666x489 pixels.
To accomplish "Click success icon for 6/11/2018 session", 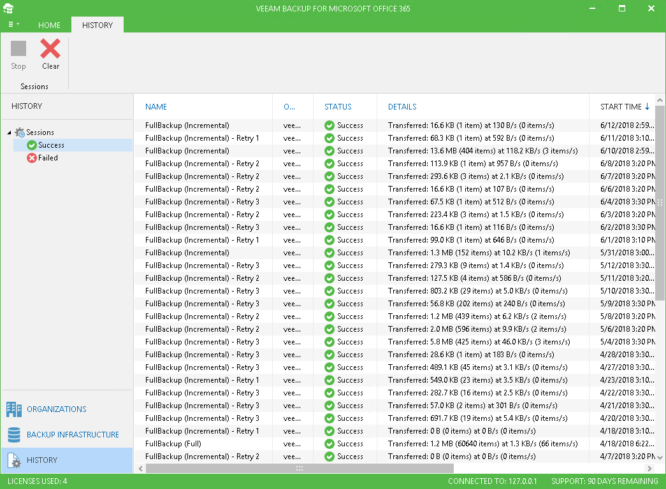I will click(329, 138).
